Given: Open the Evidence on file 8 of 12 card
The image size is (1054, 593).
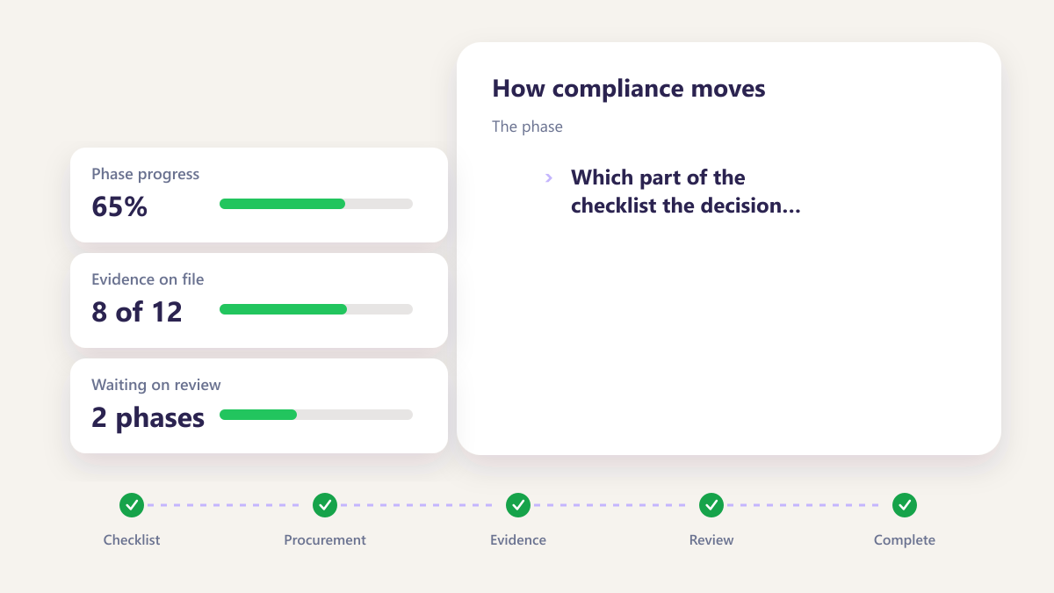Looking at the screenshot, I should click(x=259, y=300).
